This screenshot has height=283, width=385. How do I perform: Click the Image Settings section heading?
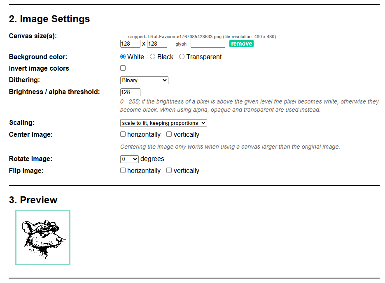(x=49, y=19)
